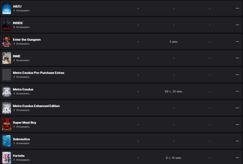Click the RiME cover art
This screenshot has width=243, height=164.
point(7,58)
